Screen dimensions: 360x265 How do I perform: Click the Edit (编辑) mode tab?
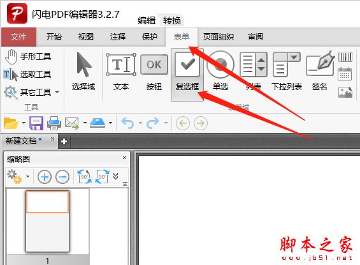[147, 20]
